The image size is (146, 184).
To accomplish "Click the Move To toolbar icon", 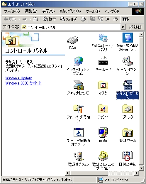I will 93,19.
